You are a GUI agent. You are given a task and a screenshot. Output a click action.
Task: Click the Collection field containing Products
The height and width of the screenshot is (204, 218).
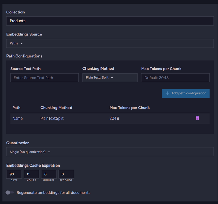click(110, 21)
